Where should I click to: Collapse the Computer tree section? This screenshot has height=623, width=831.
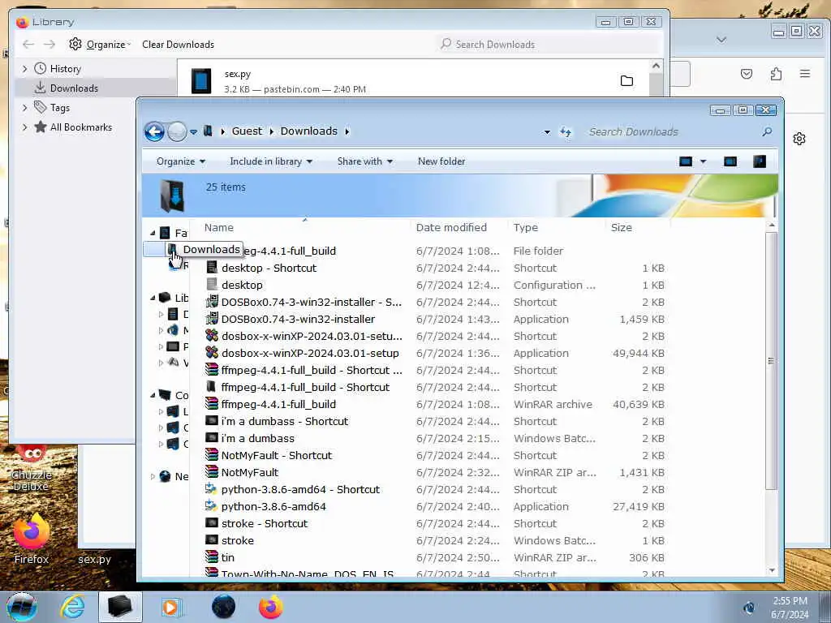coord(153,395)
